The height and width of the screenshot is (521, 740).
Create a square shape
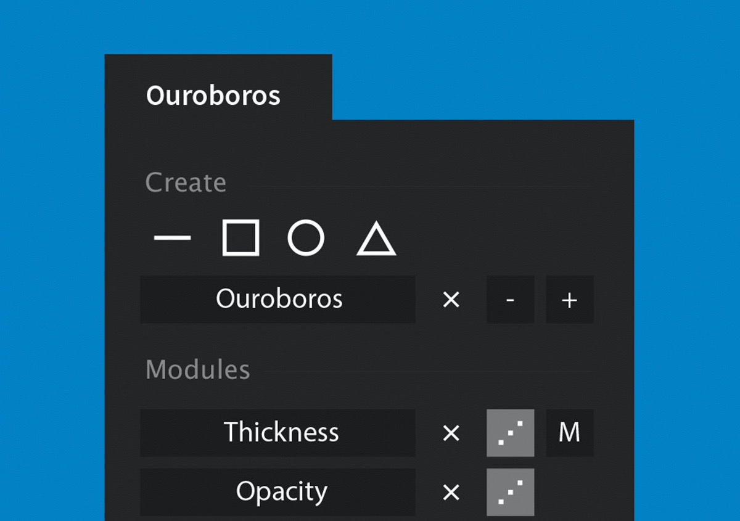(x=240, y=238)
